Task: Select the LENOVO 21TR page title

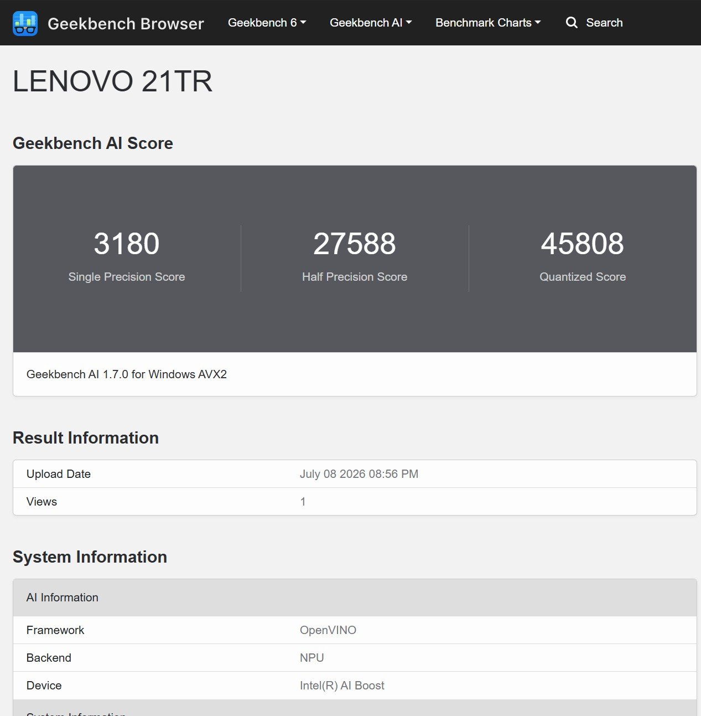Action: coord(112,81)
